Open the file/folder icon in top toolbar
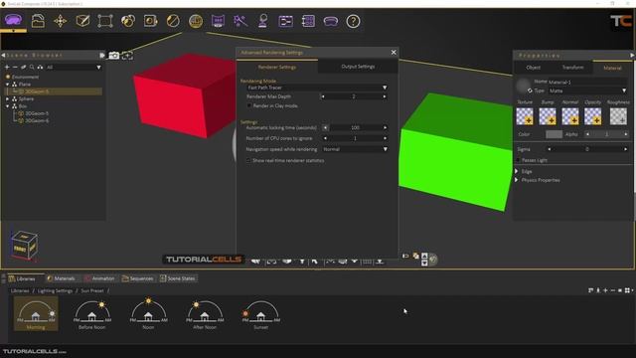This screenshot has width=636, height=358. point(38,21)
